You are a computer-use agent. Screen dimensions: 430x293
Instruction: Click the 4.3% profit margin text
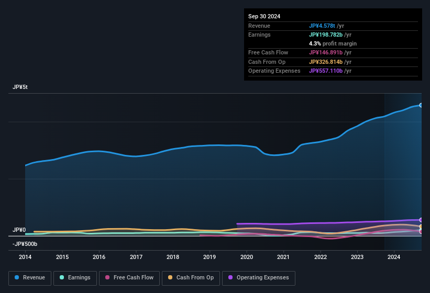pos(333,43)
